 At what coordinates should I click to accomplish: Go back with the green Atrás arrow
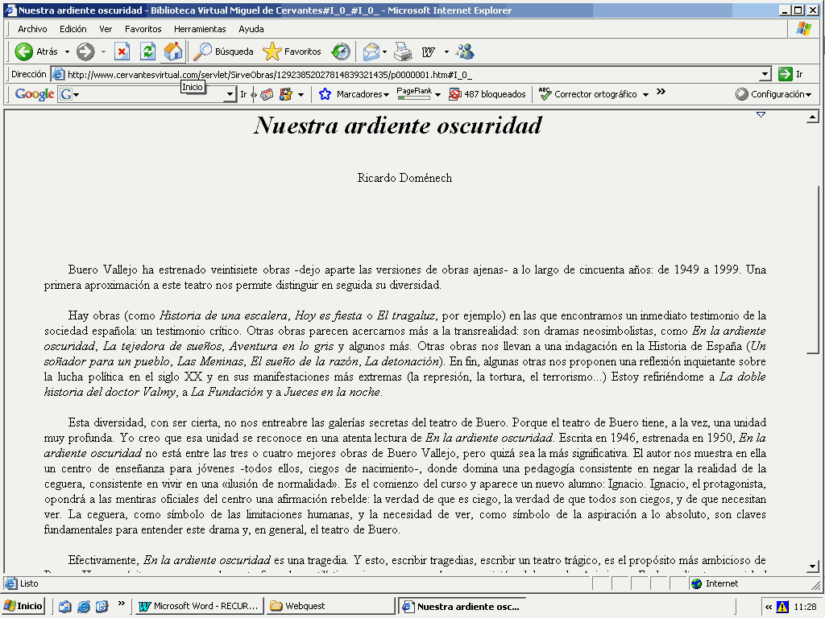(x=36, y=51)
